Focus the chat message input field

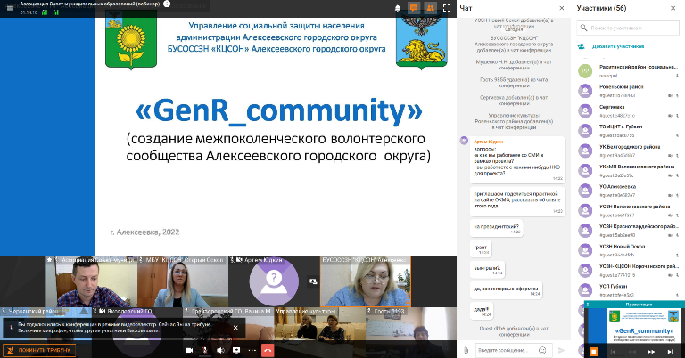pos(507,350)
